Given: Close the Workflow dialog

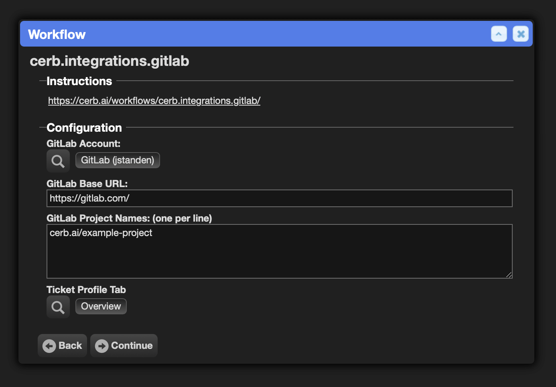Looking at the screenshot, I should pyautogui.click(x=521, y=34).
